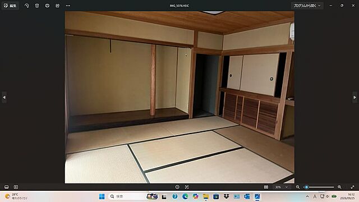Open the three-dot more options menu
The image size is (359, 202).
pos(68,6)
